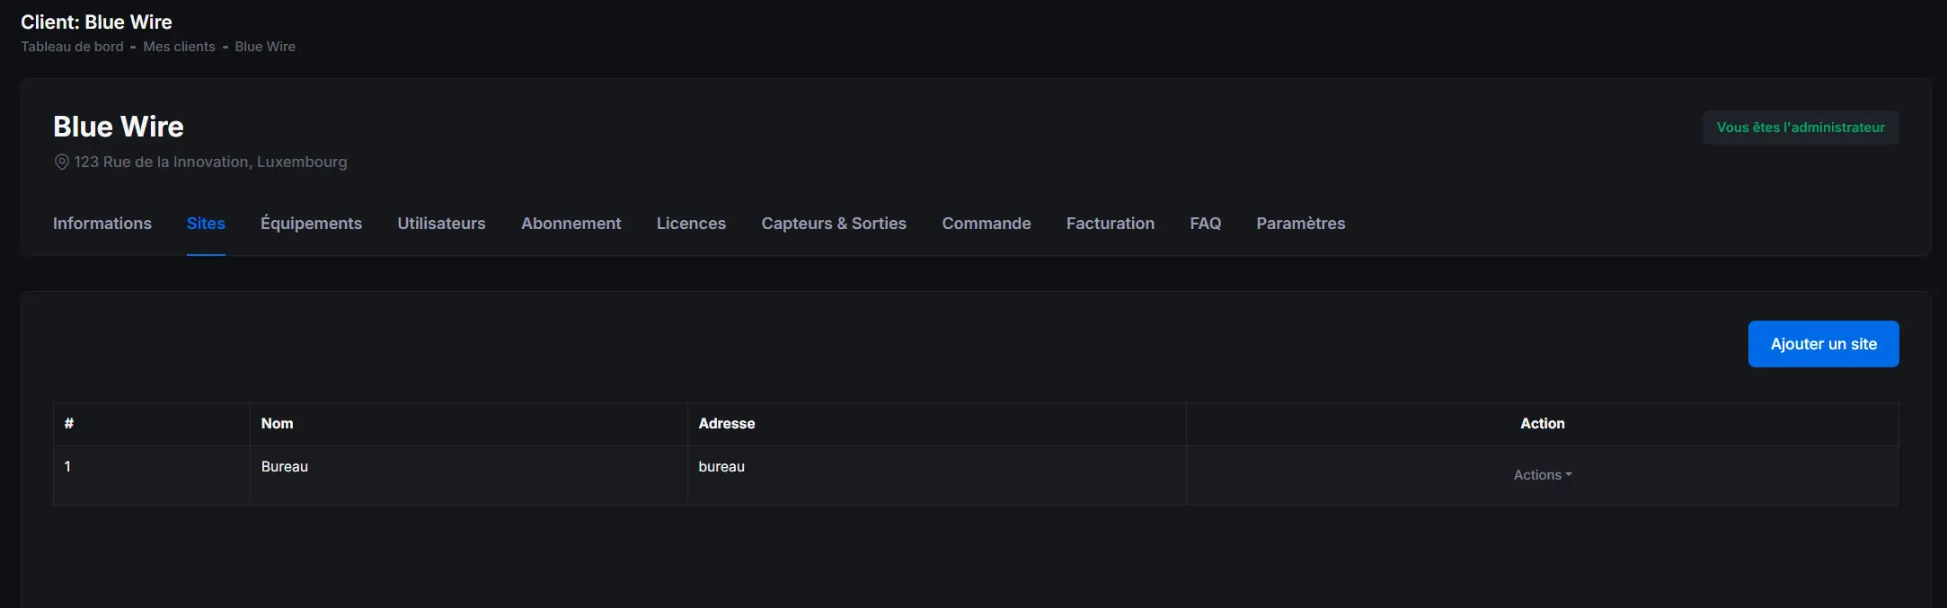Screen dimensions: 1947x608
Task: Click the administrator status badge
Action: (1800, 128)
